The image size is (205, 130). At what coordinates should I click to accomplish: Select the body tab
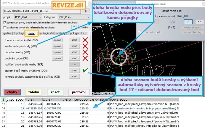coord(31,33)
